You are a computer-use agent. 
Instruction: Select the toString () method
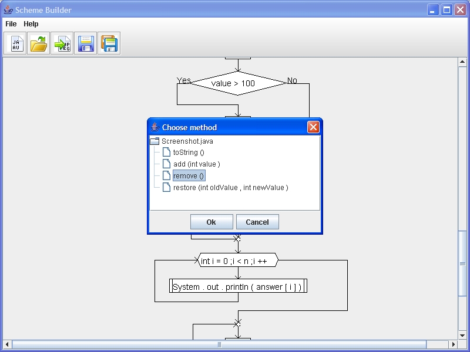pyautogui.click(x=189, y=153)
